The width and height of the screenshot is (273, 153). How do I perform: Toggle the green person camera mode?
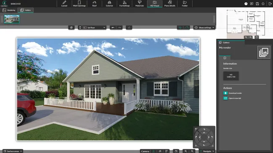tap(154, 151)
